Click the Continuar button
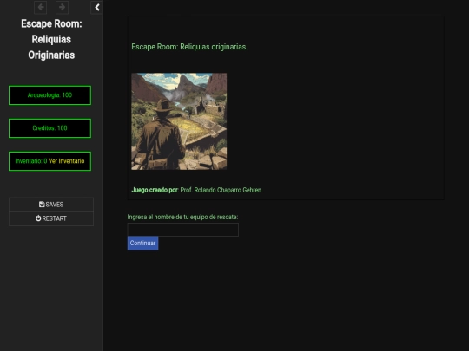This screenshot has height=351, width=469. tap(142, 244)
